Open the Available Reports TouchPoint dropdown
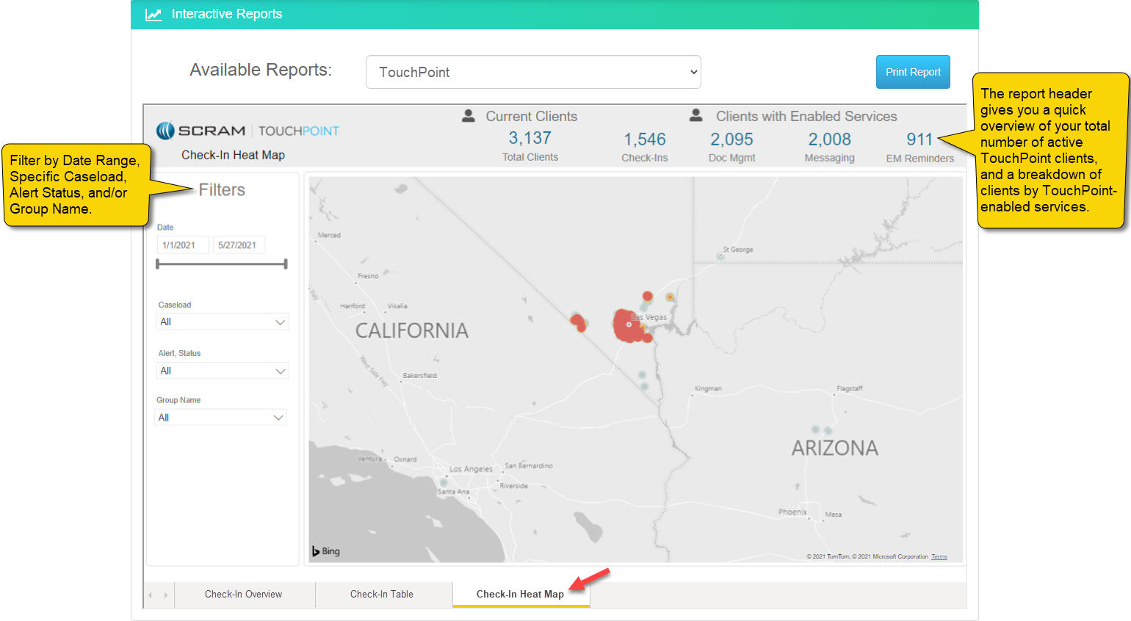 [533, 72]
